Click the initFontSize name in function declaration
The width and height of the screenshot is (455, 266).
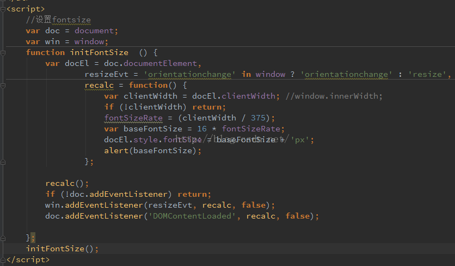[x=99, y=53]
